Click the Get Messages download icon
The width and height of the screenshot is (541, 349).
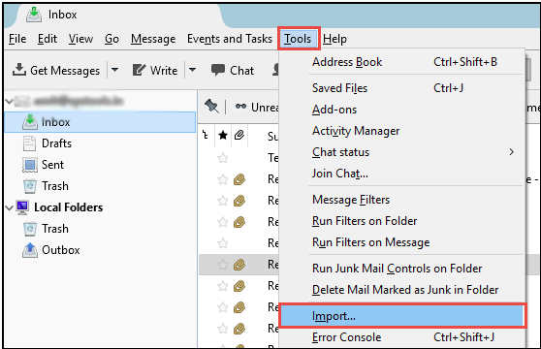[x=19, y=70]
